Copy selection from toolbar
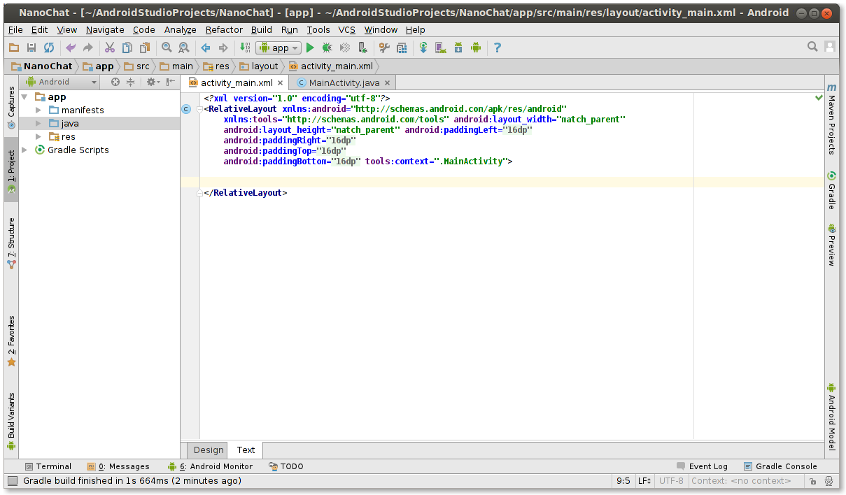The width and height of the screenshot is (846, 495). [x=127, y=48]
